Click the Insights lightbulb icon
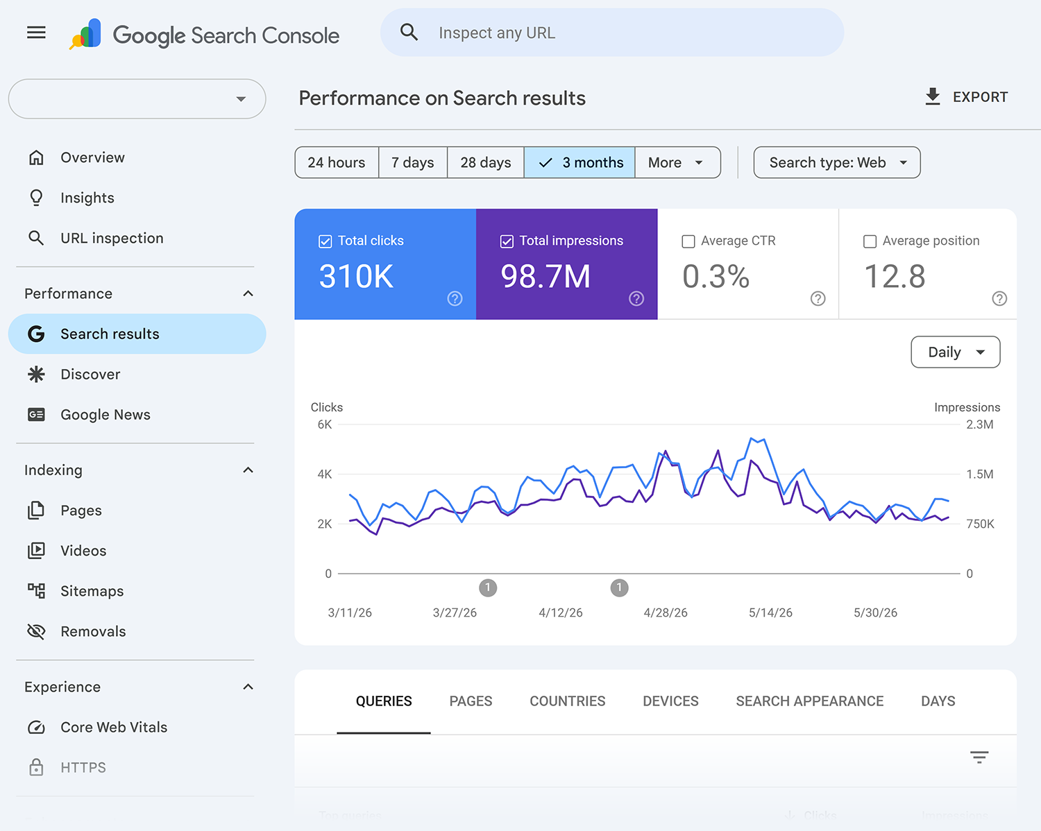Viewport: 1041px width, 831px height. [36, 198]
